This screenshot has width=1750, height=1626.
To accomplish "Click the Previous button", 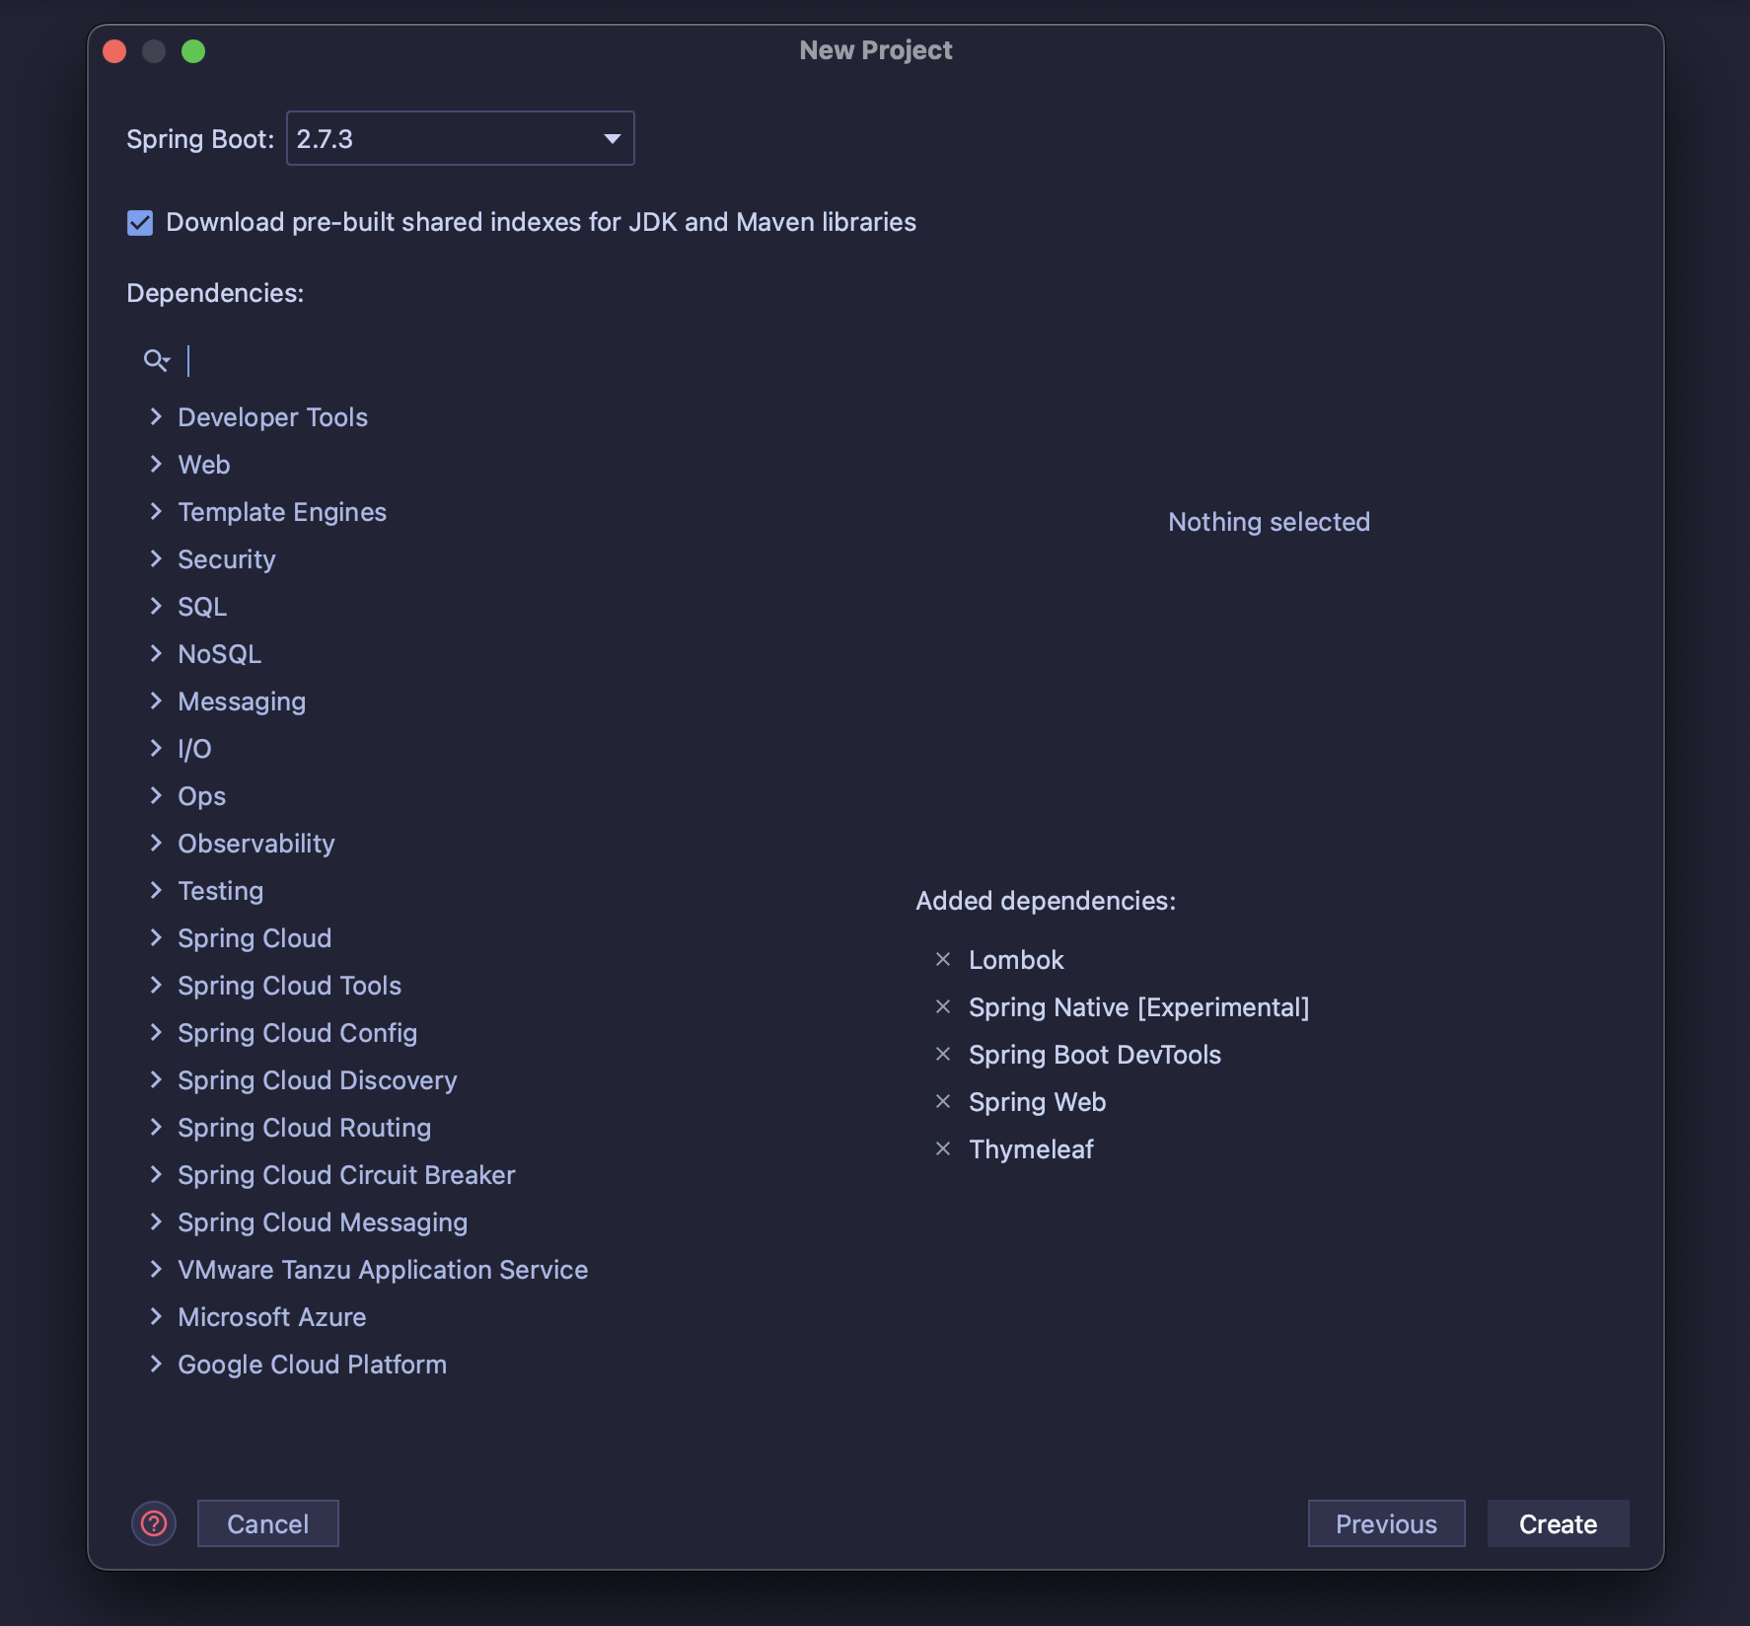I will pos(1386,1523).
